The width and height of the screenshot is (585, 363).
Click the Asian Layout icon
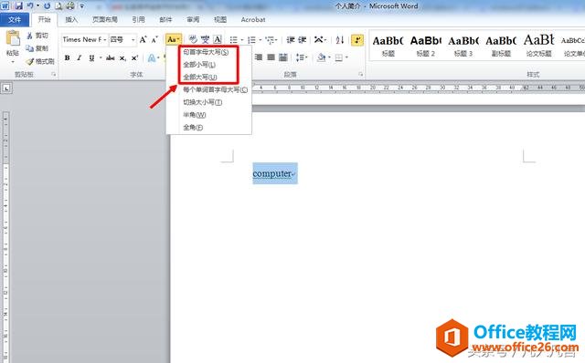click(319, 39)
